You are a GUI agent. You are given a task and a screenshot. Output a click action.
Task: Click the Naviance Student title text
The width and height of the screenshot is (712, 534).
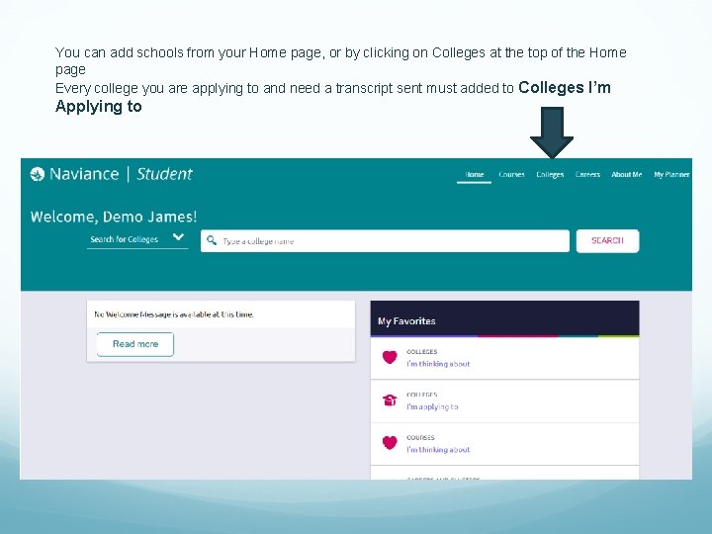click(x=121, y=174)
